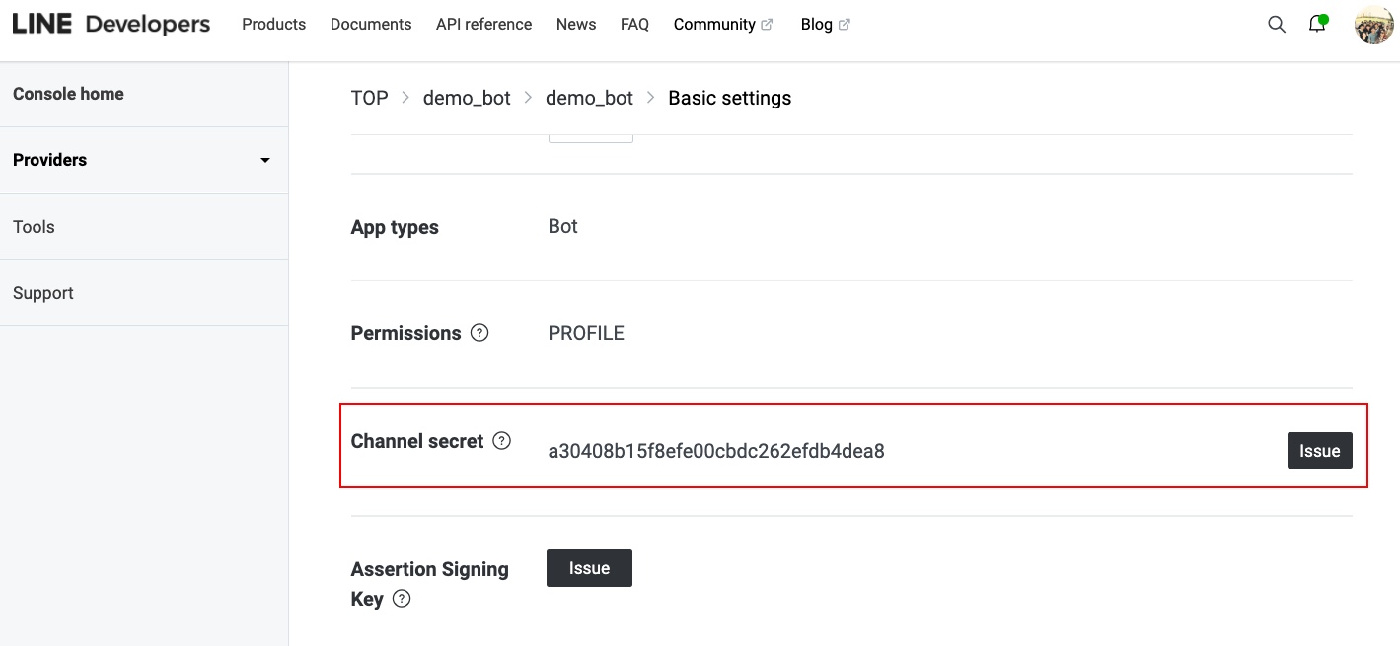Issue an Assertion Signing Key
This screenshot has width=1400, height=646.
click(589, 568)
